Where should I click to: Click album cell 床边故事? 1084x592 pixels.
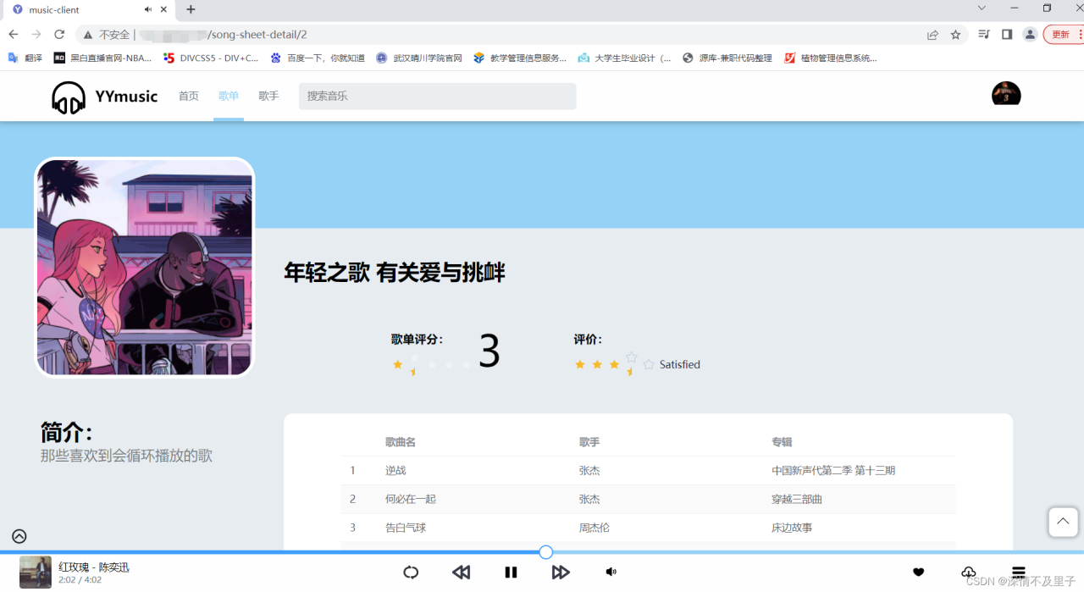(792, 528)
